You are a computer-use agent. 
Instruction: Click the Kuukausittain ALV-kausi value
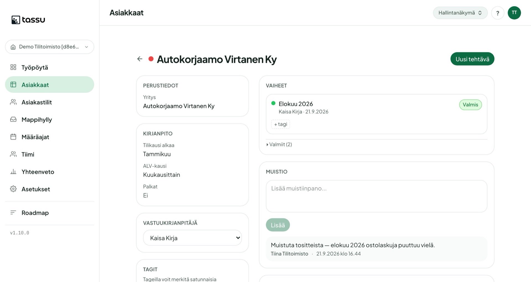[162, 175]
